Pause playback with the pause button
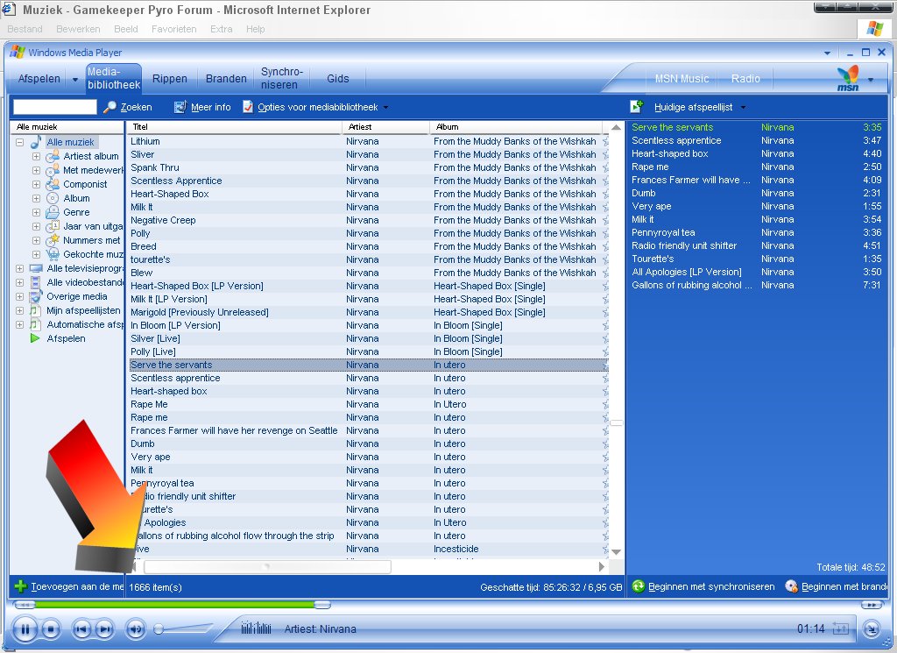 pos(25,628)
